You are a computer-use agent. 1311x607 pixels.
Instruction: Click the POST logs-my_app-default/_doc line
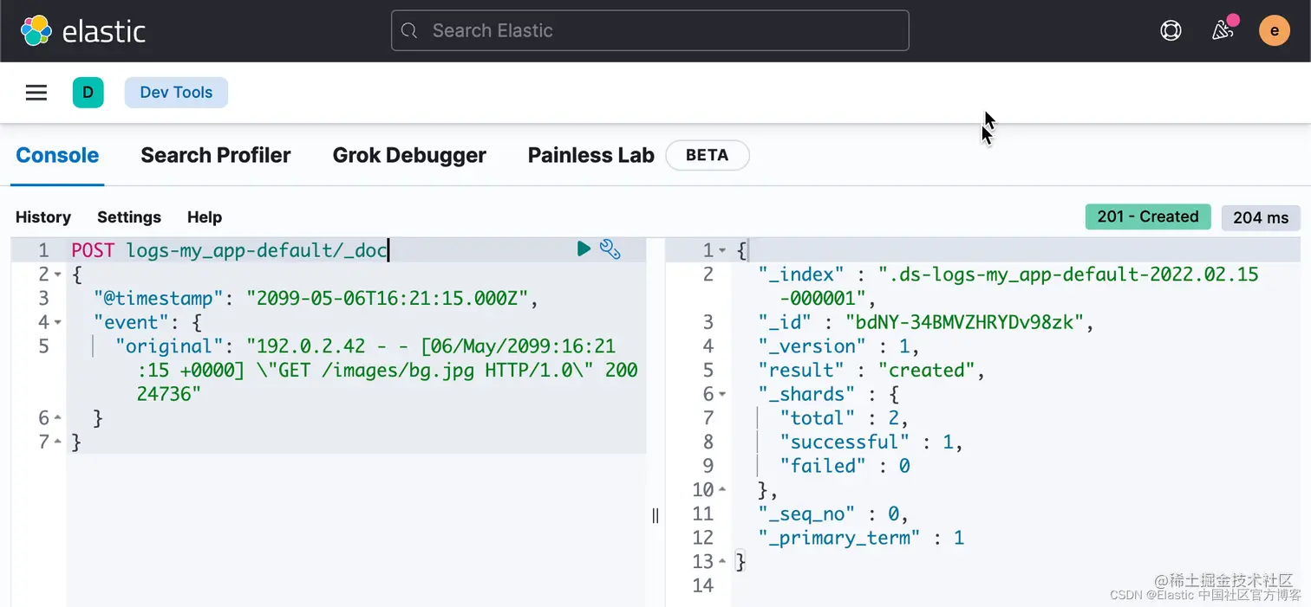[x=229, y=251]
